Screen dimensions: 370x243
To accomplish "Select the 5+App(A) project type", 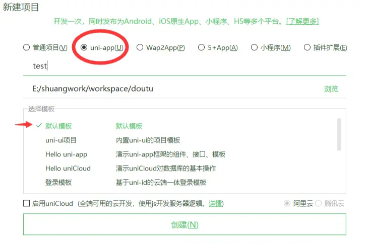I will [202, 48].
